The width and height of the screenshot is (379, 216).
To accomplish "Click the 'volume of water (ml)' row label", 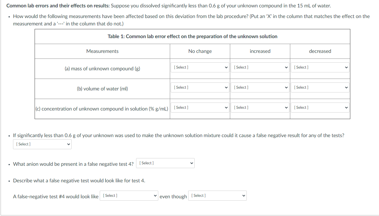I will 102,89.
